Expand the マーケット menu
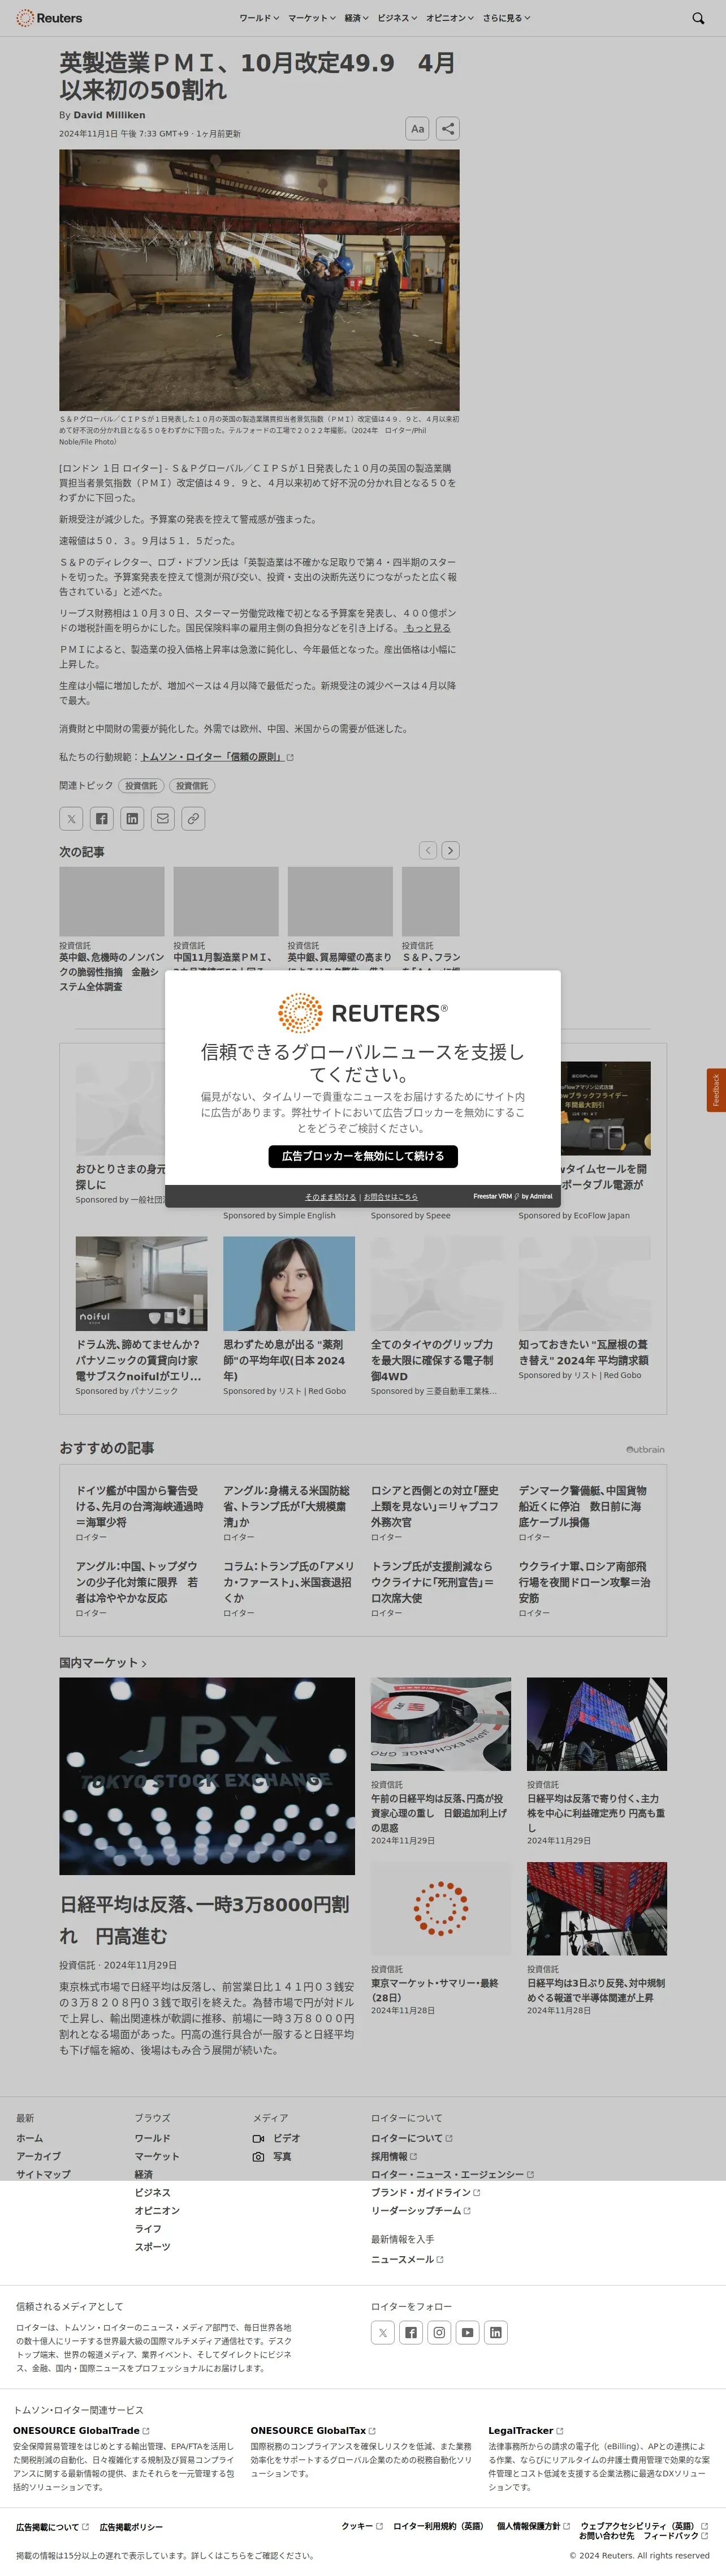 click(x=312, y=18)
